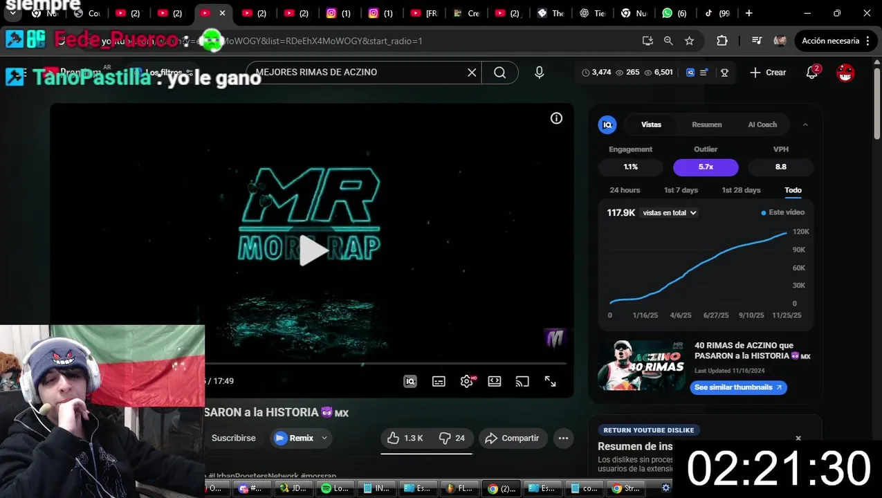The height and width of the screenshot is (498, 882).
Task: Show 1st 28 days chart range
Action: [741, 190]
